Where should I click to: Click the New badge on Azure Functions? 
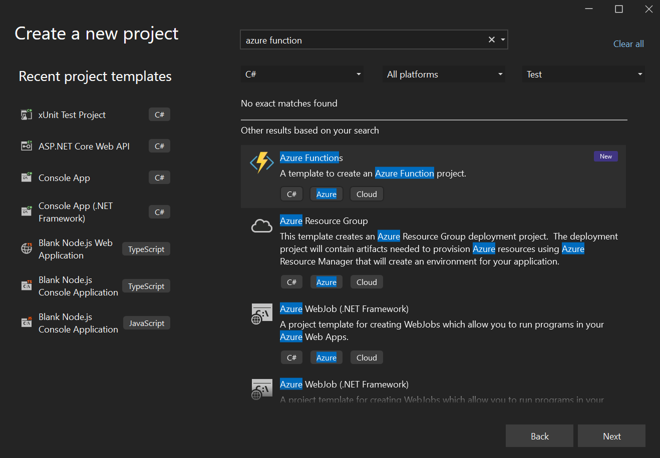(606, 156)
